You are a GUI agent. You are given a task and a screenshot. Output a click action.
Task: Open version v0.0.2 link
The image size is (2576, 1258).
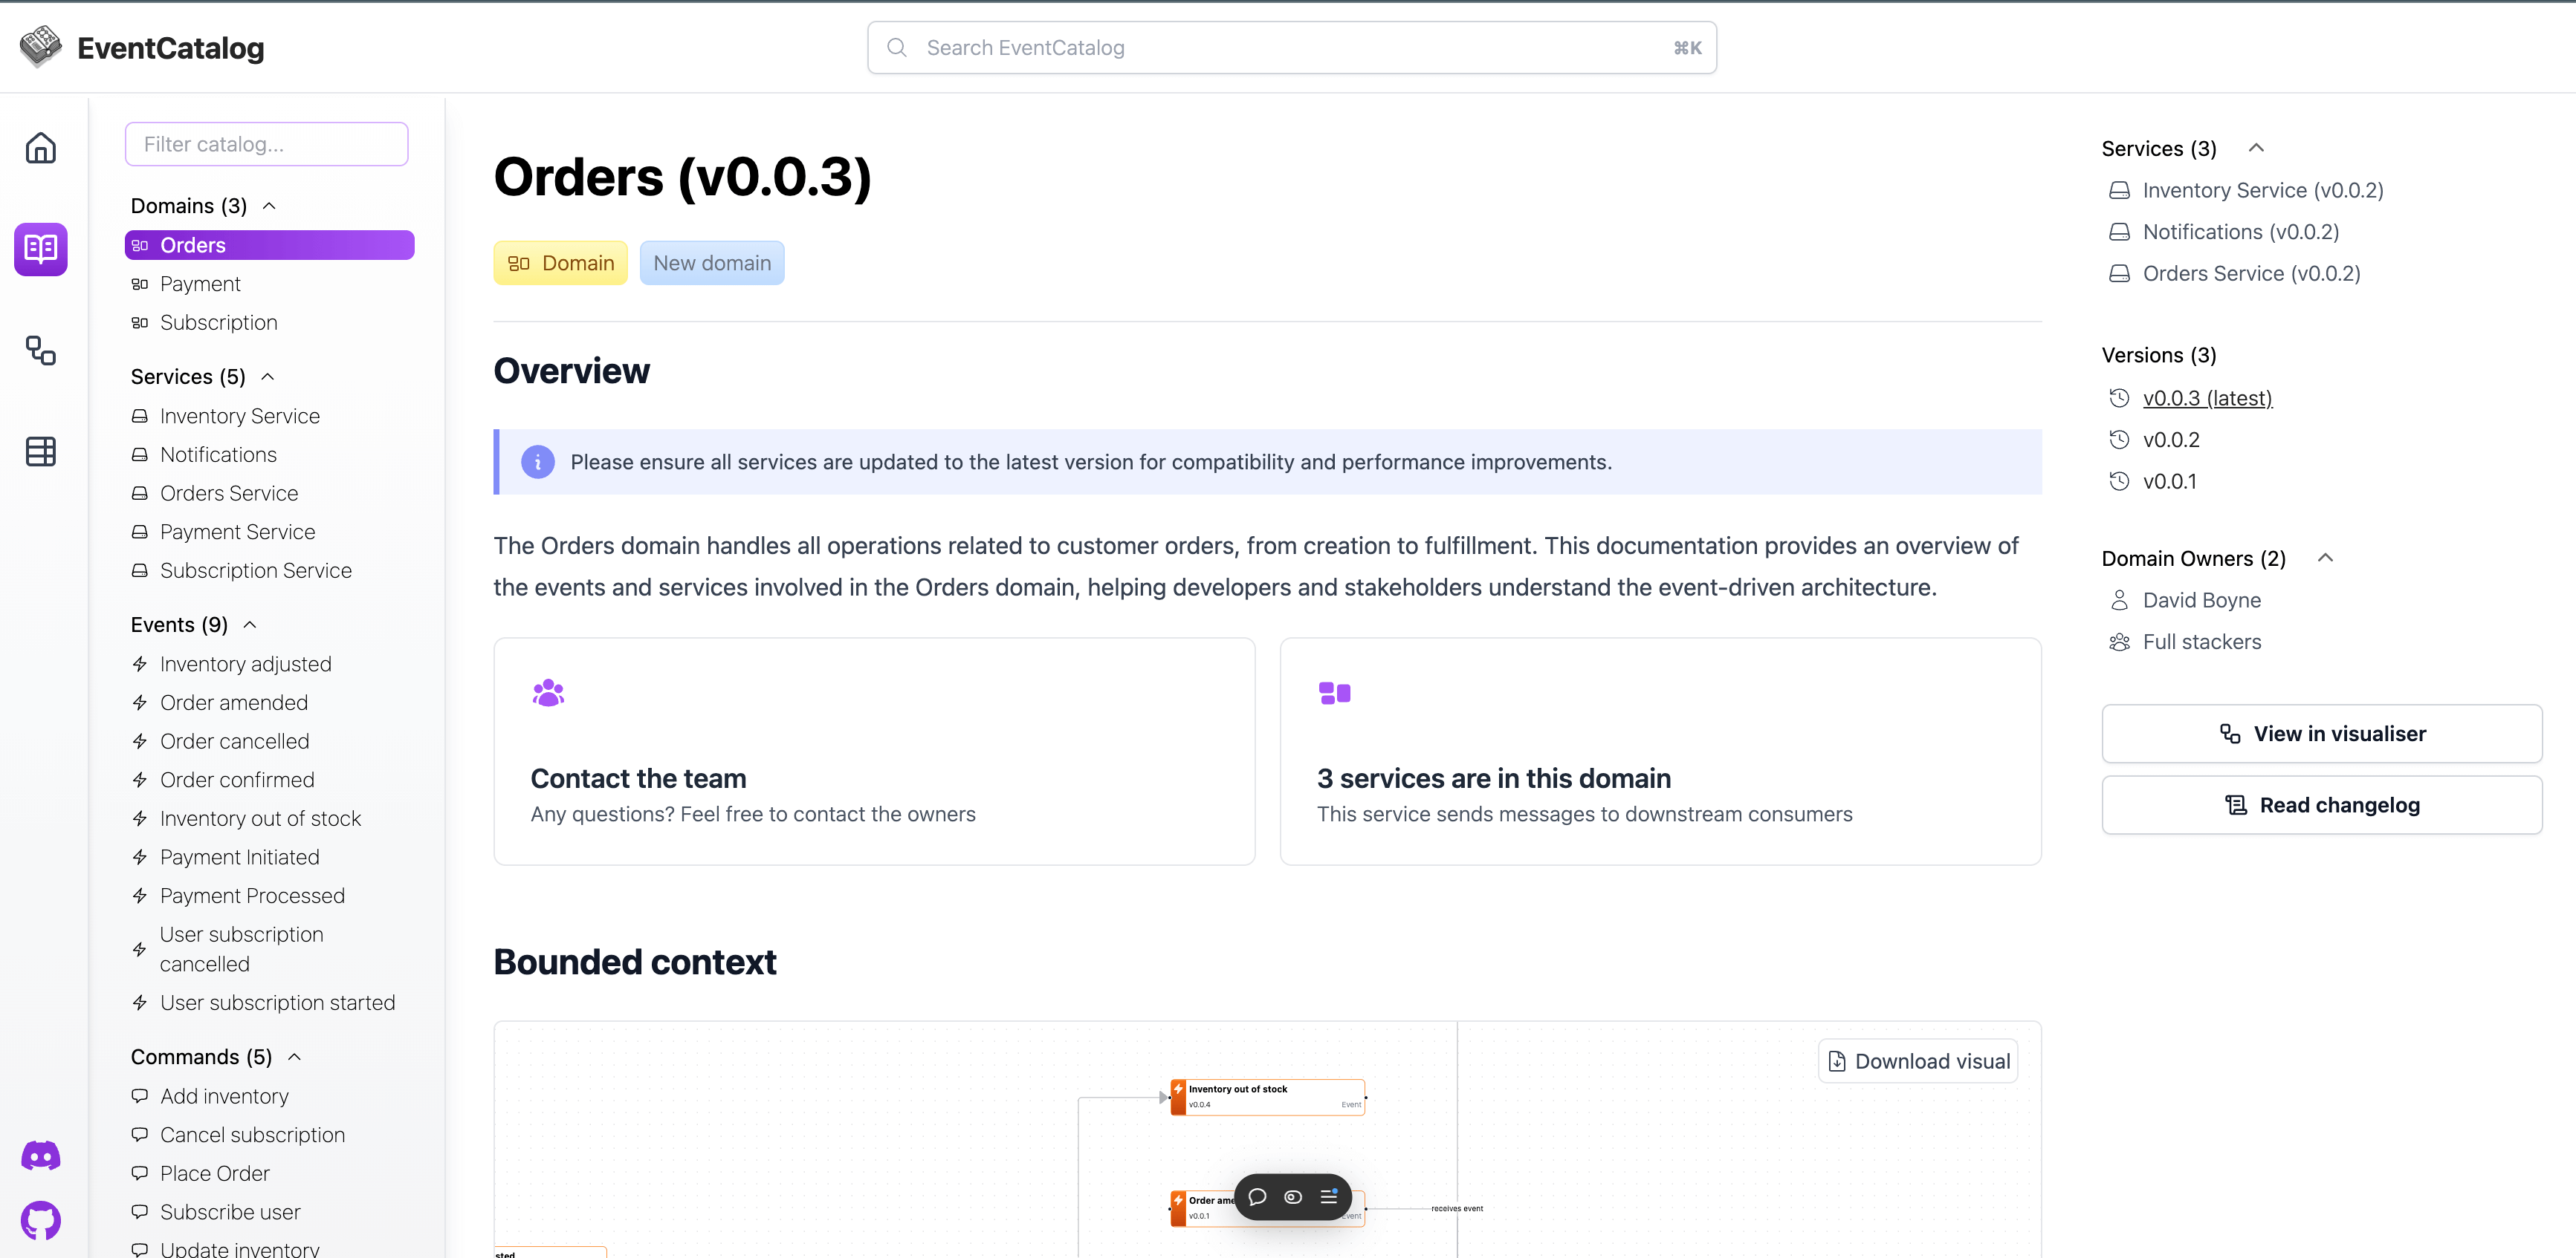click(2171, 440)
